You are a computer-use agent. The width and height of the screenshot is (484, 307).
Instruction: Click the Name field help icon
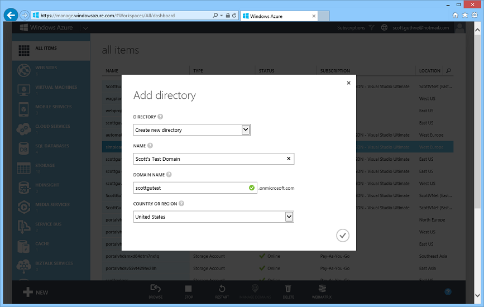(x=150, y=146)
